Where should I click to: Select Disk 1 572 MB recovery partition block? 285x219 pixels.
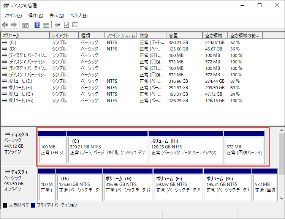tap(264, 184)
